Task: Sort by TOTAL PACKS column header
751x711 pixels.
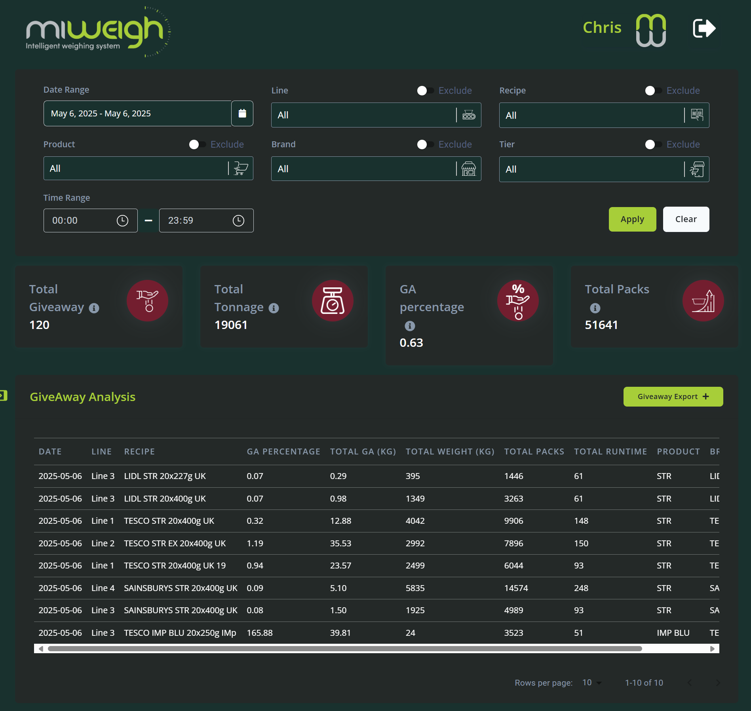Action: pos(534,451)
